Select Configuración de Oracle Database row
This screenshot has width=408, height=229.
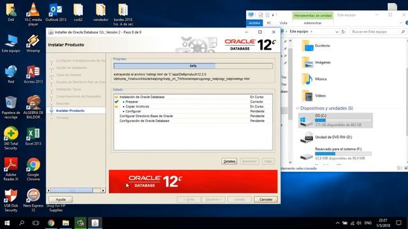(x=193, y=121)
